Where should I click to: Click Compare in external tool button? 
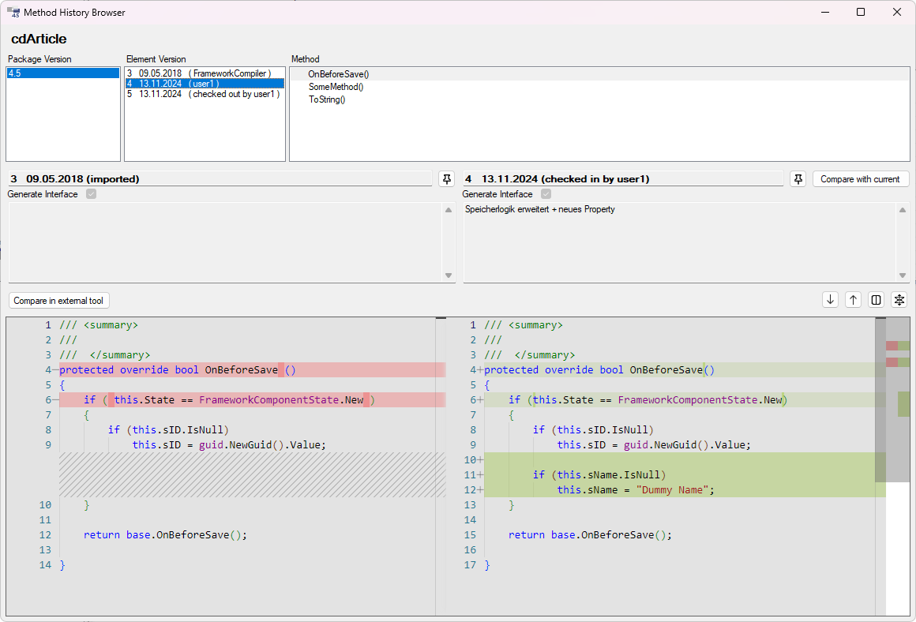click(59, 300)
